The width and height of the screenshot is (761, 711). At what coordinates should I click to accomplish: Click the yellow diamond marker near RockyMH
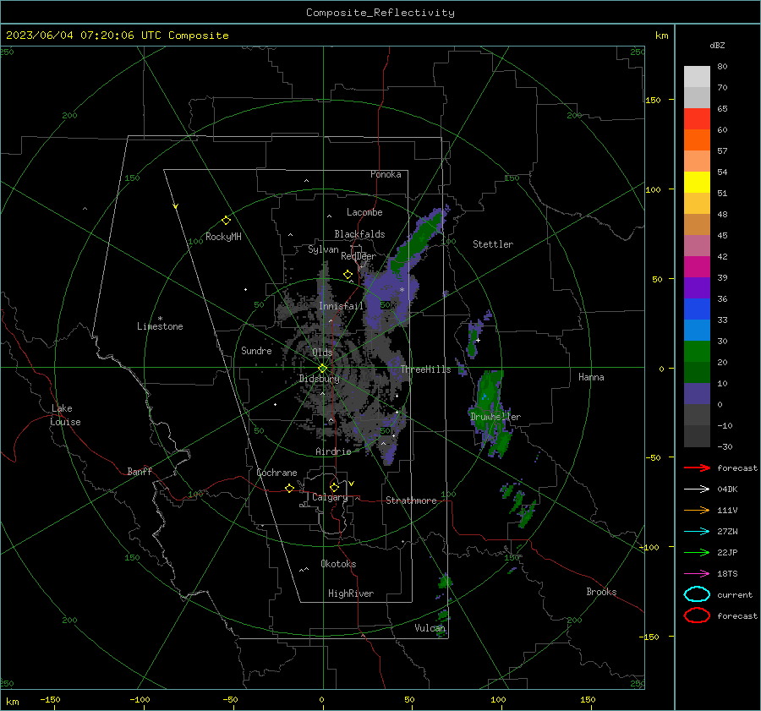(x=226, y=221)
